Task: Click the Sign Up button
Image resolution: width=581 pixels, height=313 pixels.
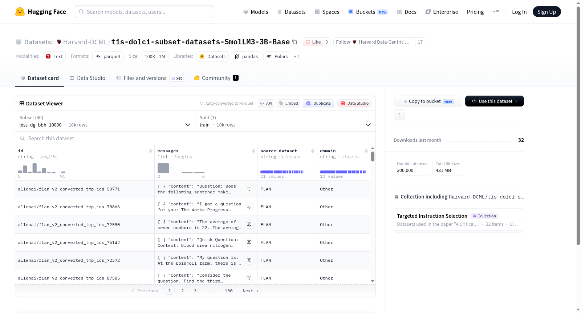Action: pos(547,12)
